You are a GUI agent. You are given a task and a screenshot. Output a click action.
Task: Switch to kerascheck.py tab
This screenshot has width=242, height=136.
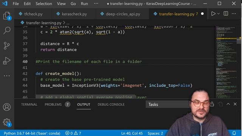(x=74, y=14)
